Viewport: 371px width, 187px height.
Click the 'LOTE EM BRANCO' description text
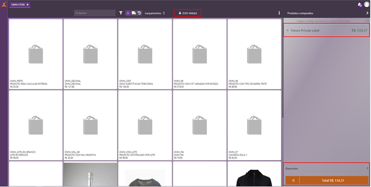[19, 155]
